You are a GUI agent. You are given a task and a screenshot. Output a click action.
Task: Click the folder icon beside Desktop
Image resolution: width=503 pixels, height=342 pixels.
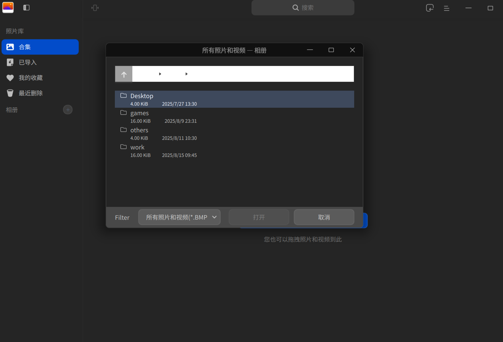pos(123,95)
